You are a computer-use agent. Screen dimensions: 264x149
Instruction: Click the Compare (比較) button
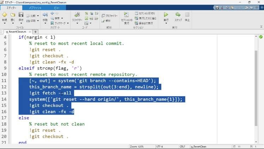click(x=31, y=16)
